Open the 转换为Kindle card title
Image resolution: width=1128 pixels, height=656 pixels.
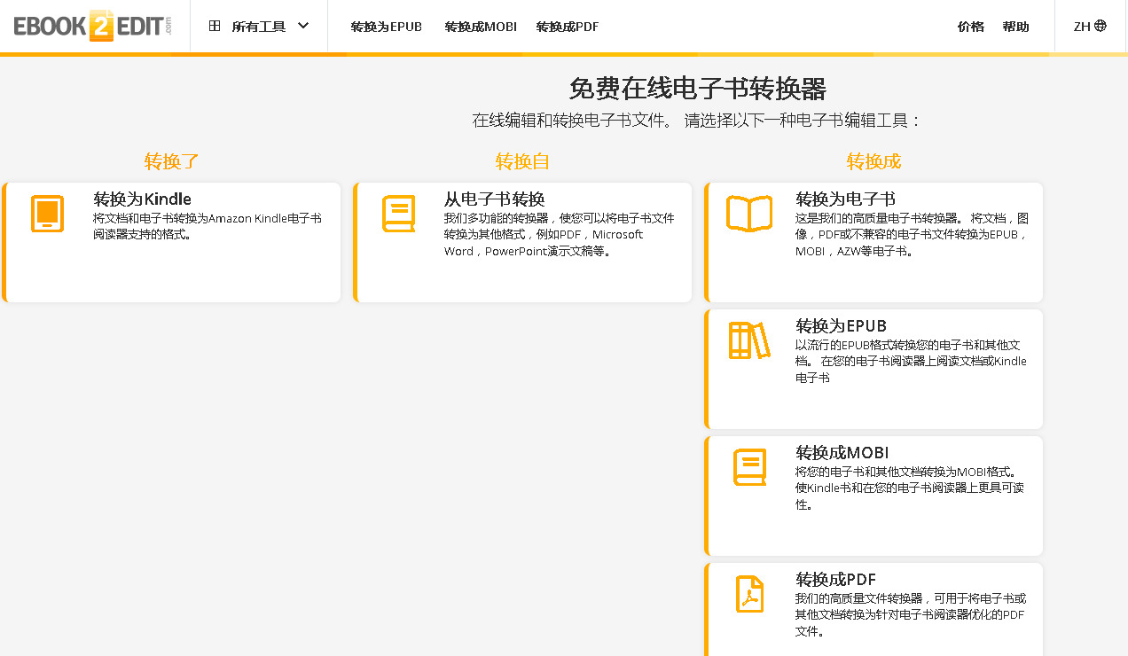click(142, 199)
